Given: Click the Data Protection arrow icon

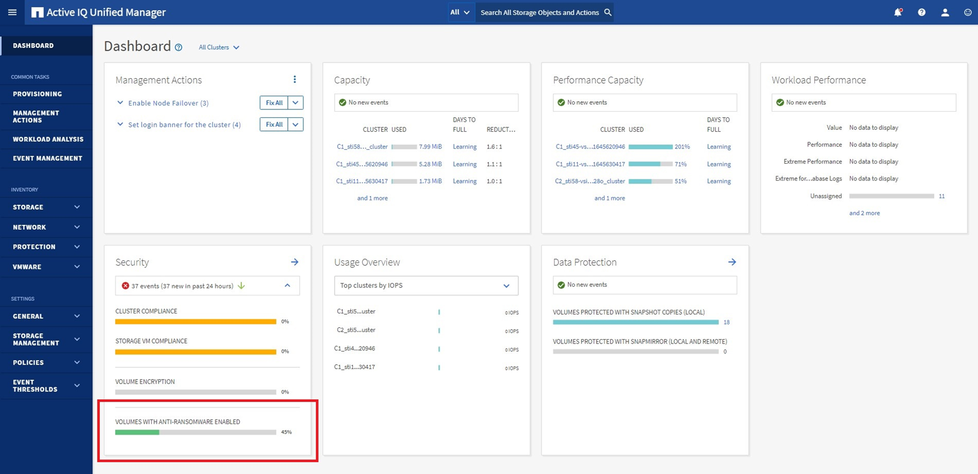Looking at the screenshot, I should 732,262.
